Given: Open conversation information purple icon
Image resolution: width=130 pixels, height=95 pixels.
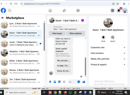Looking at the screenshot, I should [x=82, y=20].
